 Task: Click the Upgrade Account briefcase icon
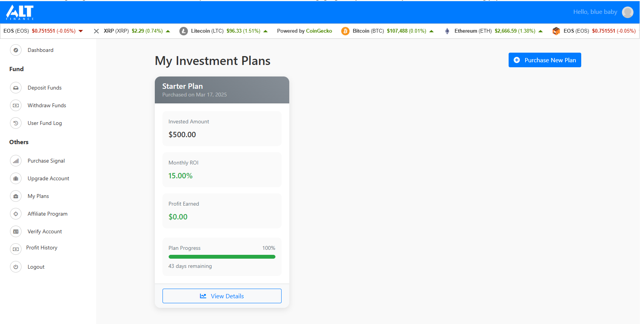[x=16, y=178]
